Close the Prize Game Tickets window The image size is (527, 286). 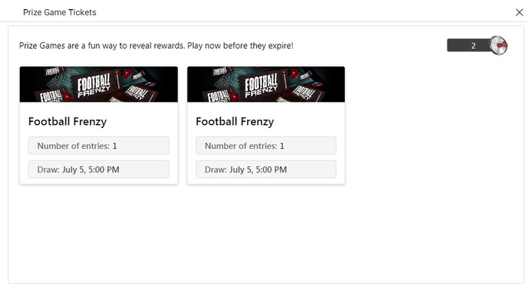click(519, 13)
